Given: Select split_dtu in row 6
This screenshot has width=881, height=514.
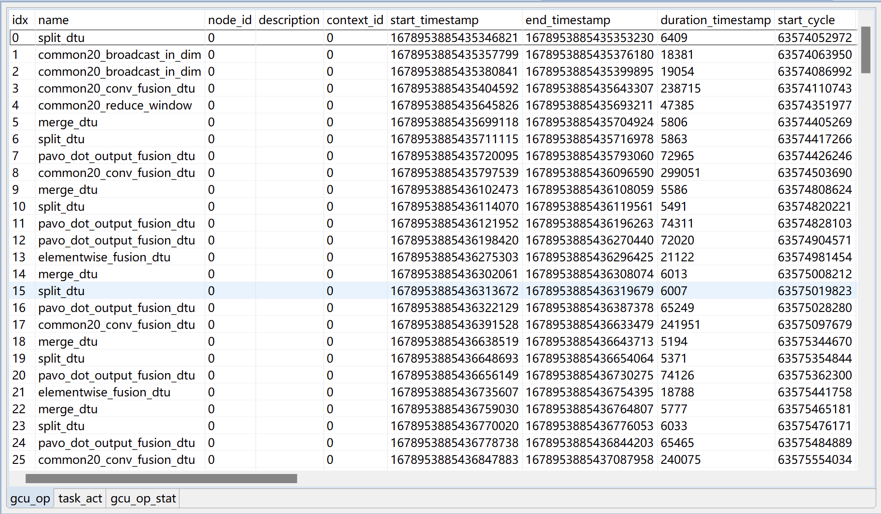Looking at the screenshot, I should [x=61, y=139].
